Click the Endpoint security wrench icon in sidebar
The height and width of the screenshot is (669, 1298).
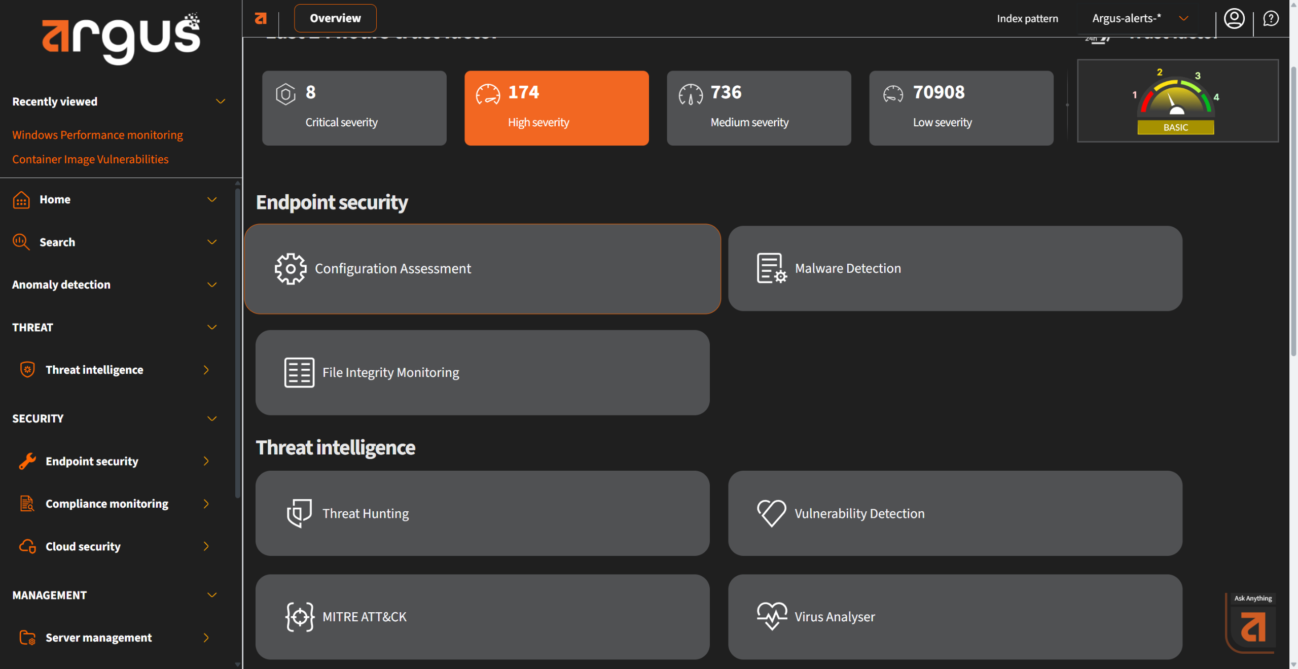coord(27,461)
